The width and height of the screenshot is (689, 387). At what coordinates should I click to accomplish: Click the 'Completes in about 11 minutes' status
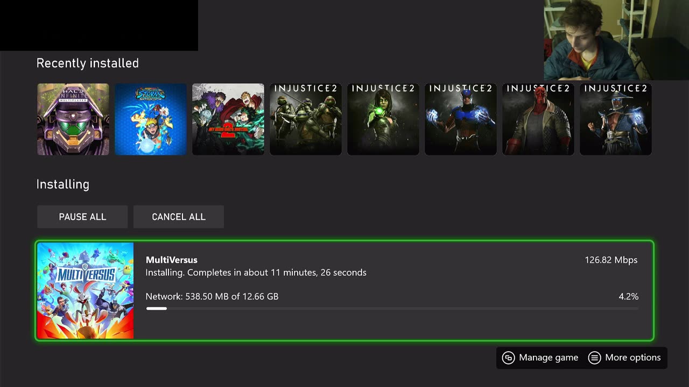coord(256,273)
